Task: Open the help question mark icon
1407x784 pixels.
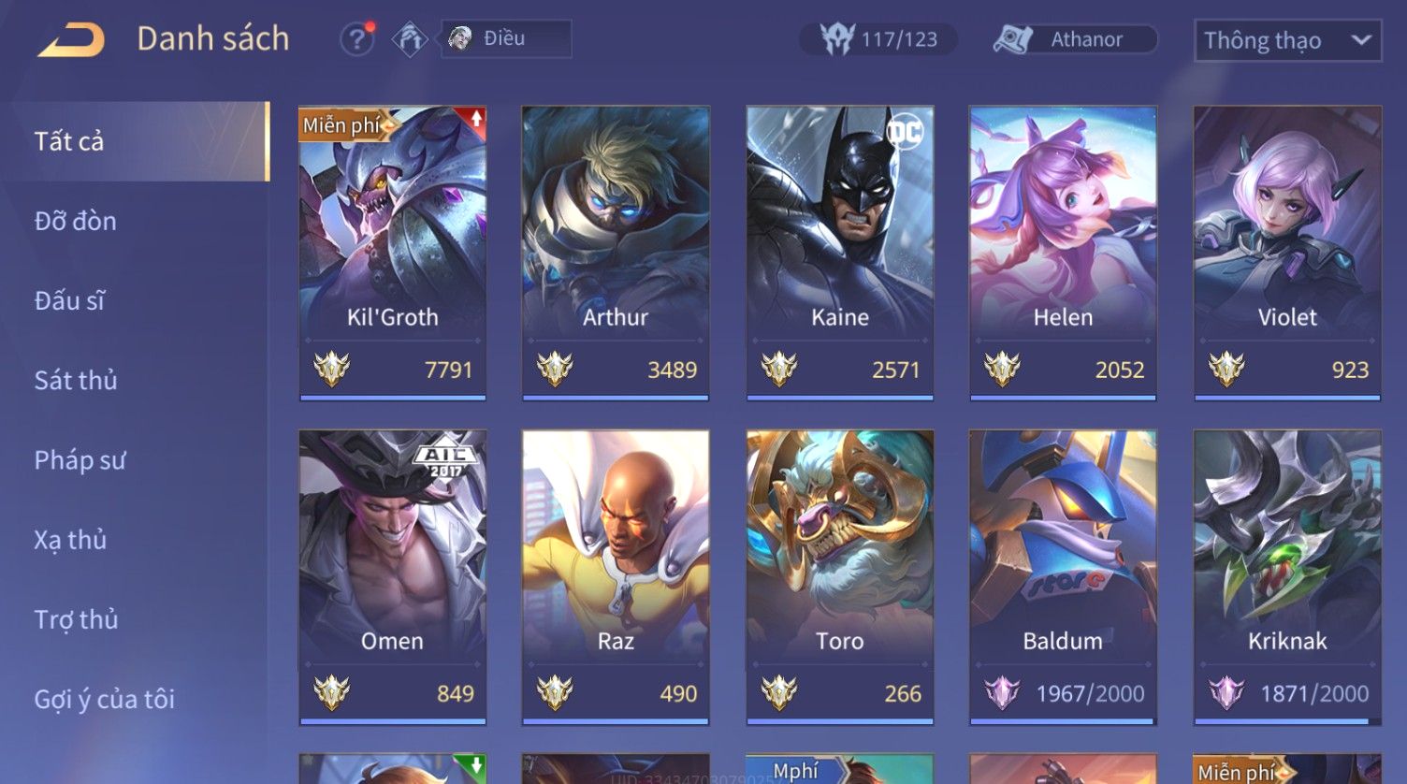Action: [x=356, y=39]
